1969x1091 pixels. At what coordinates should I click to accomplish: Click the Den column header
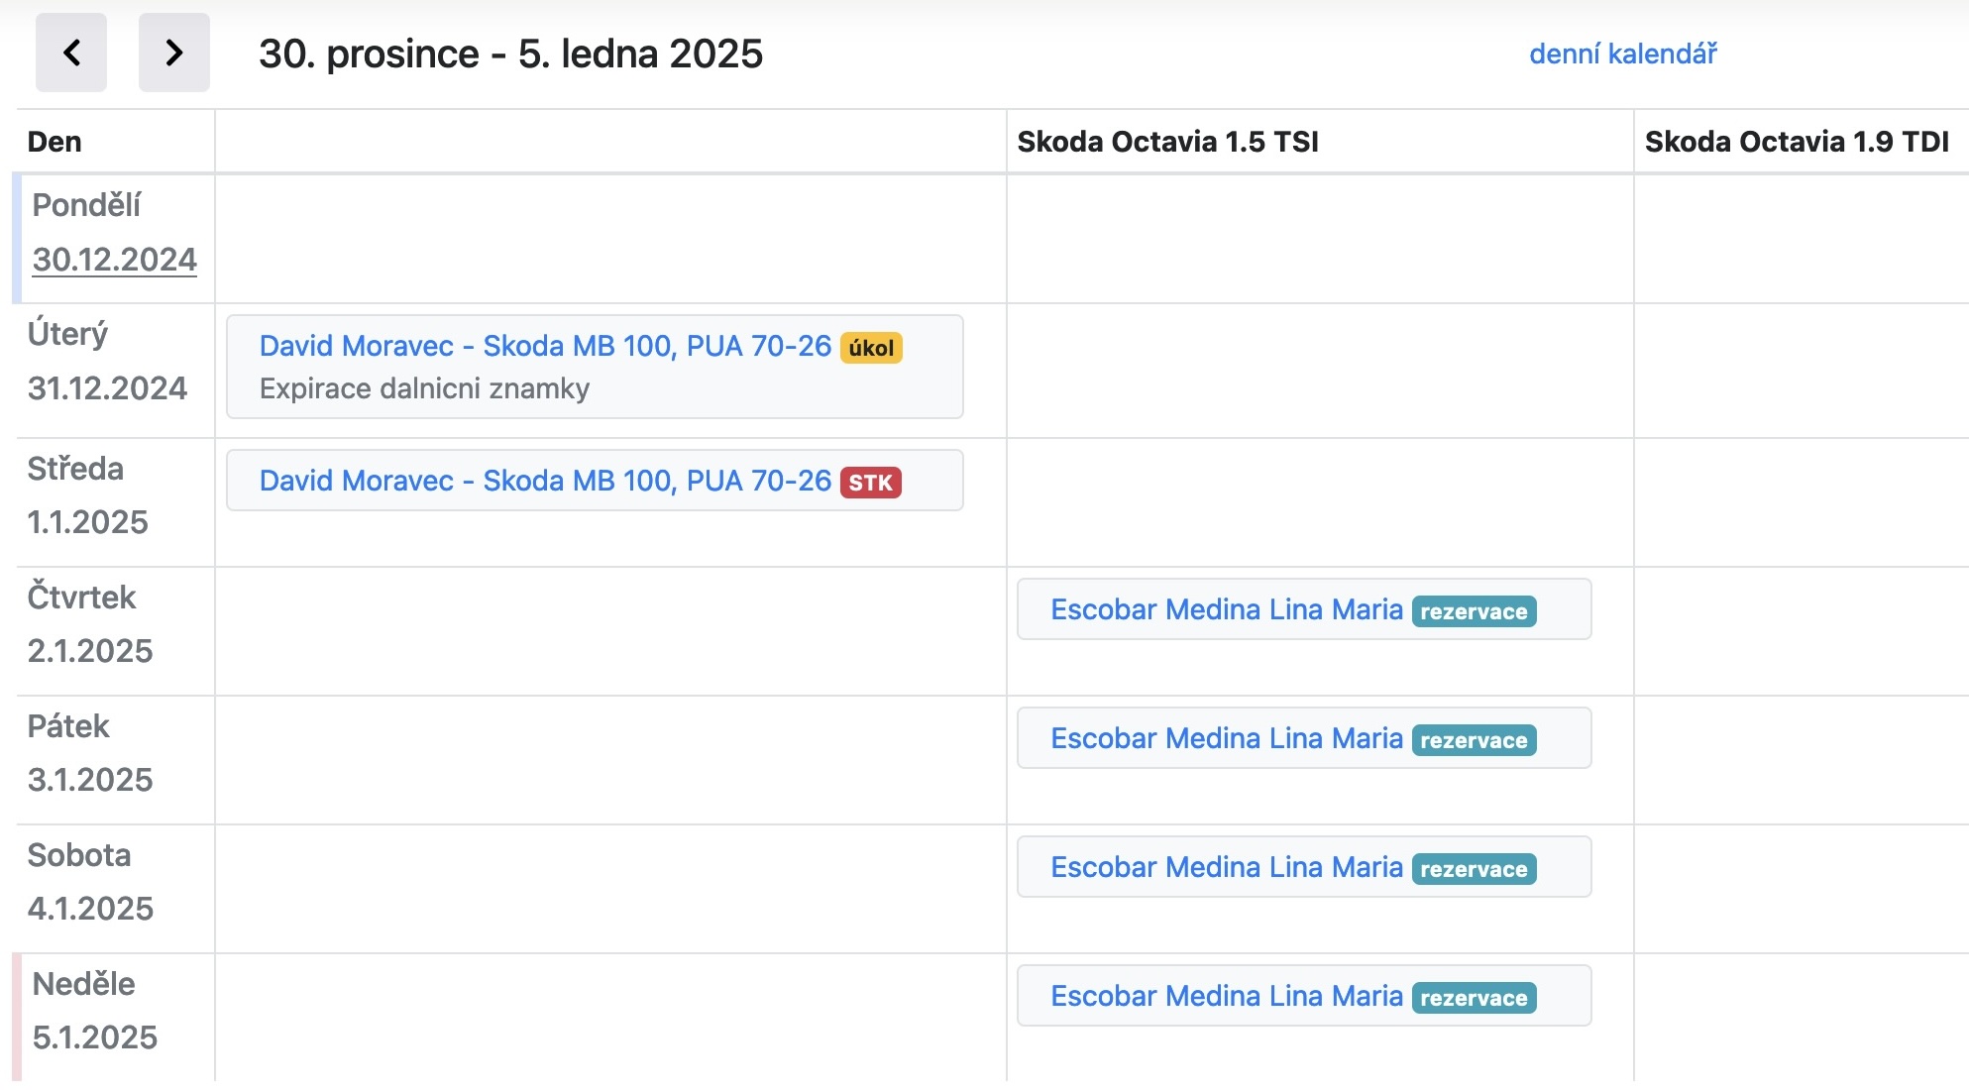55,142
